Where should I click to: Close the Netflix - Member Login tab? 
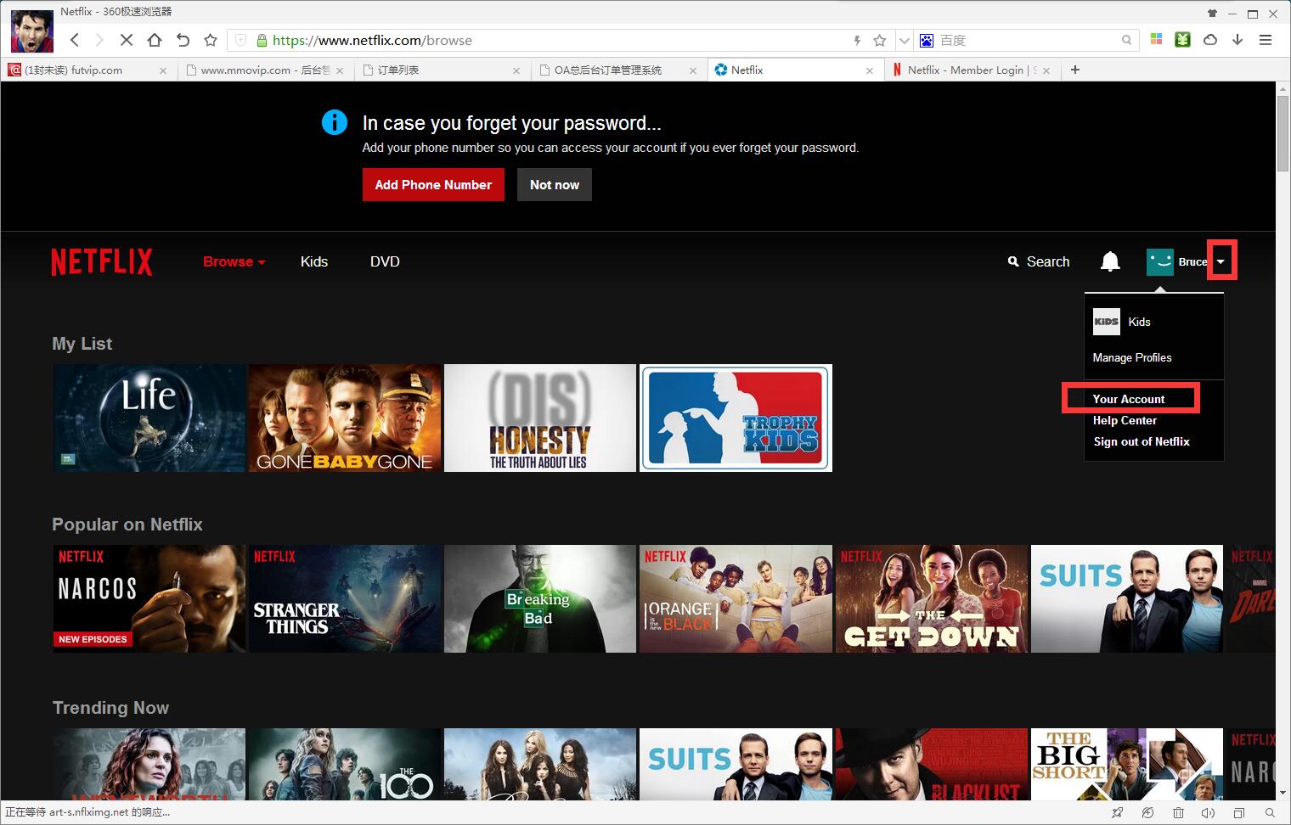tap(1046, 70)
